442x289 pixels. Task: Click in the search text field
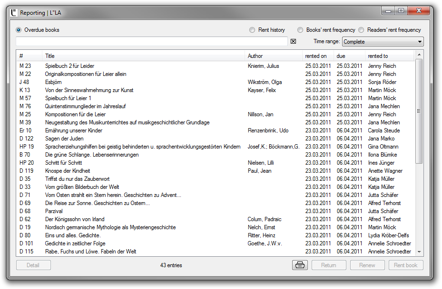pos(151,42)
